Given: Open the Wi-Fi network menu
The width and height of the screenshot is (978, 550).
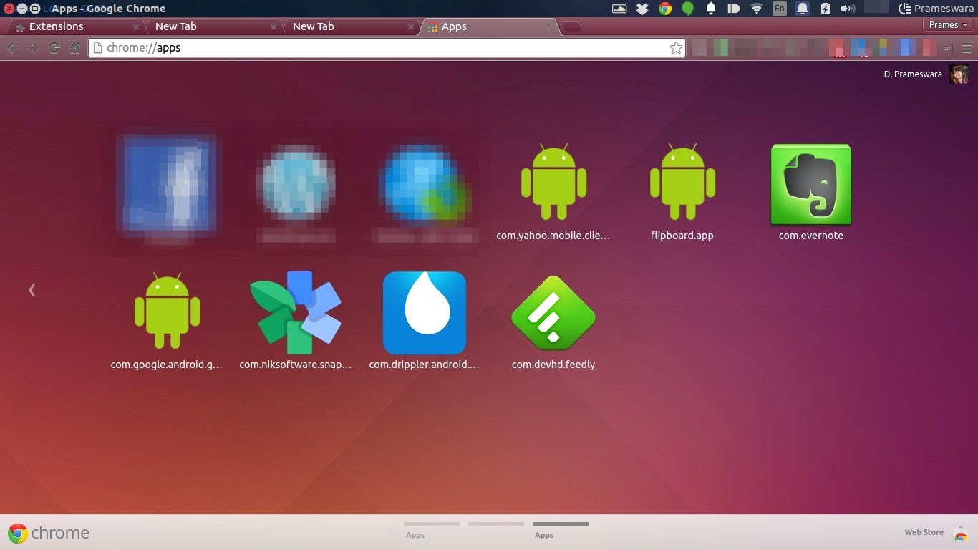Looking at the screenshot, I should [757, 9].
